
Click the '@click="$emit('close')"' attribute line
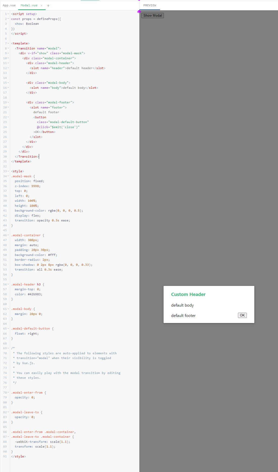(x=58, y=127)
